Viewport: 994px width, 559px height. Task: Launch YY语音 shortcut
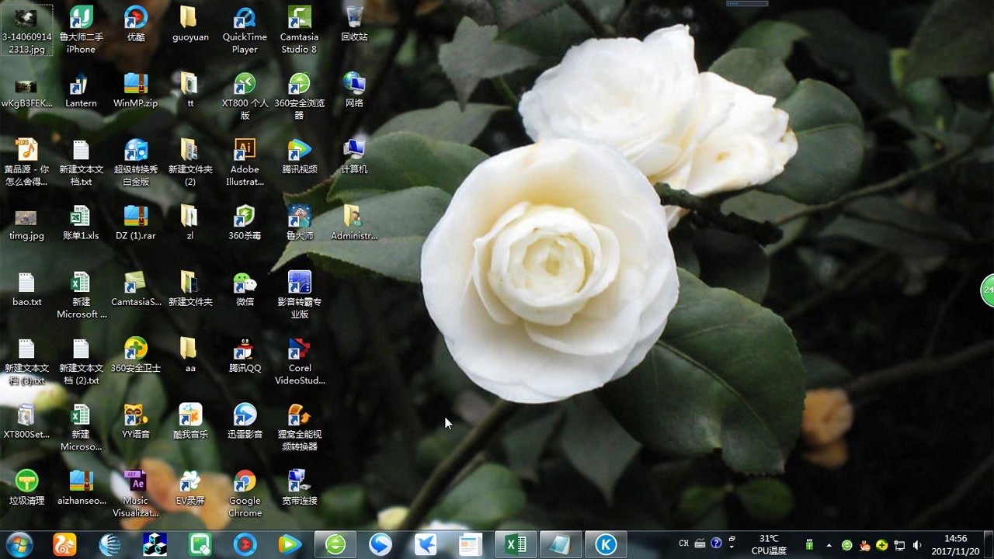(136, 422)
